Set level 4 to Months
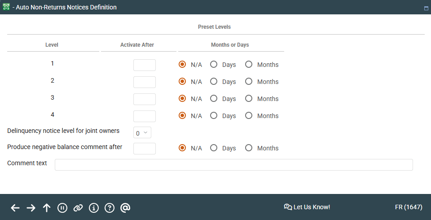The image size is (431, 220). (249, 116)
